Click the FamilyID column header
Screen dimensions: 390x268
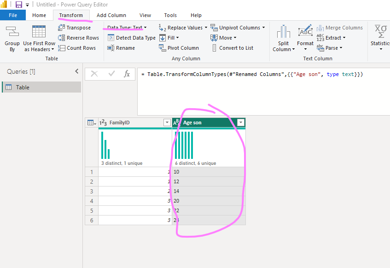tap(135, 122)
